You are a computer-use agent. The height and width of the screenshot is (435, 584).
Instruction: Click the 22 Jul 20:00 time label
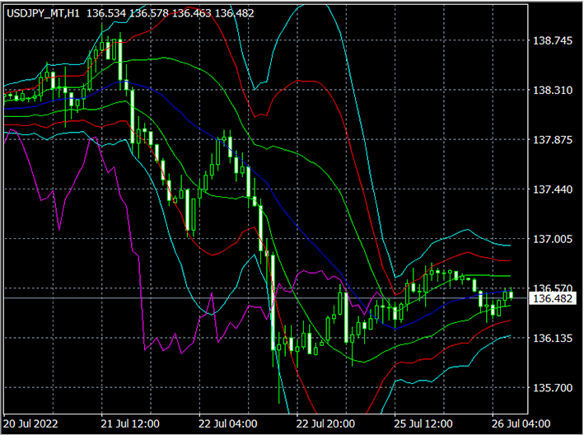(325, 423)
